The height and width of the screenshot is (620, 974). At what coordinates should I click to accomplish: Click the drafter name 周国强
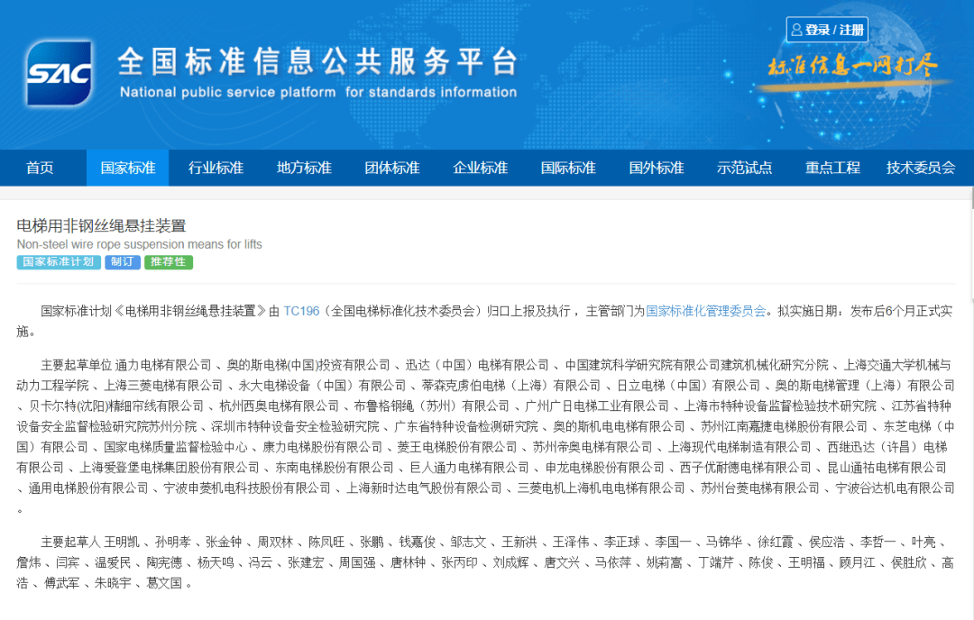pos(356,562)
